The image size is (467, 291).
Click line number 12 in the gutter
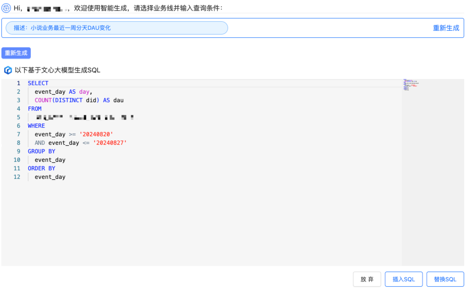point(17,177)
